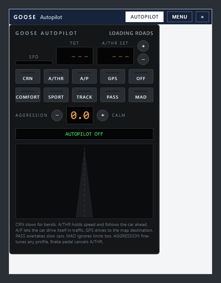Select the COMFORT driving profile
Screen dimensions: 221x283
(x=28, y=95)
